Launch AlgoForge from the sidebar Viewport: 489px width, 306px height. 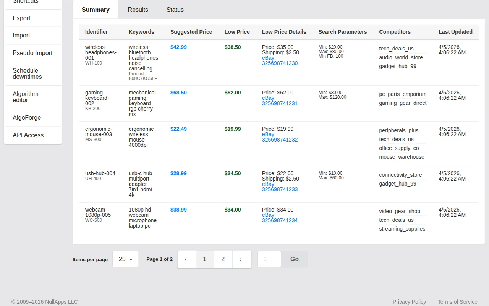click(27, 117)
